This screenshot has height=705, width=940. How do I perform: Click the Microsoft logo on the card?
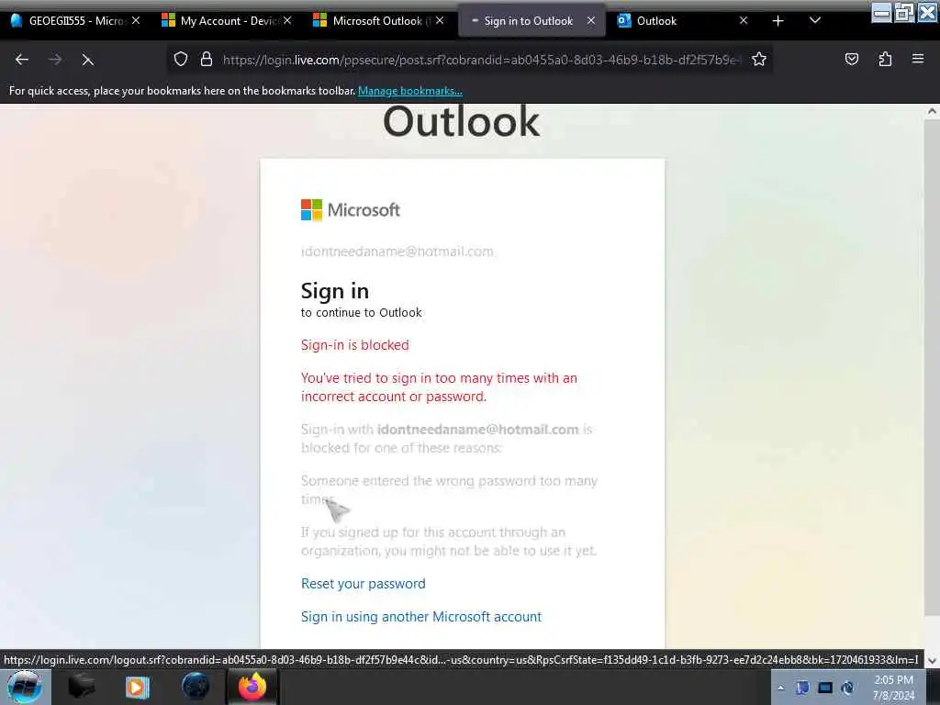[350, 210]
